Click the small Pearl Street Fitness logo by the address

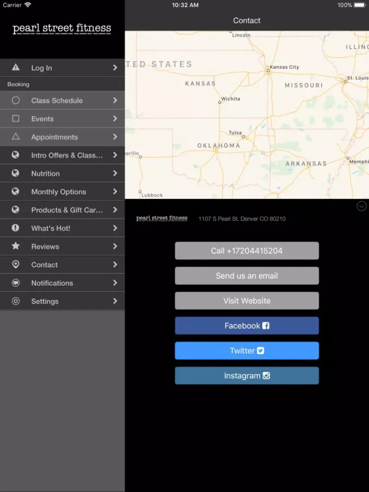(x=161, y=218)
